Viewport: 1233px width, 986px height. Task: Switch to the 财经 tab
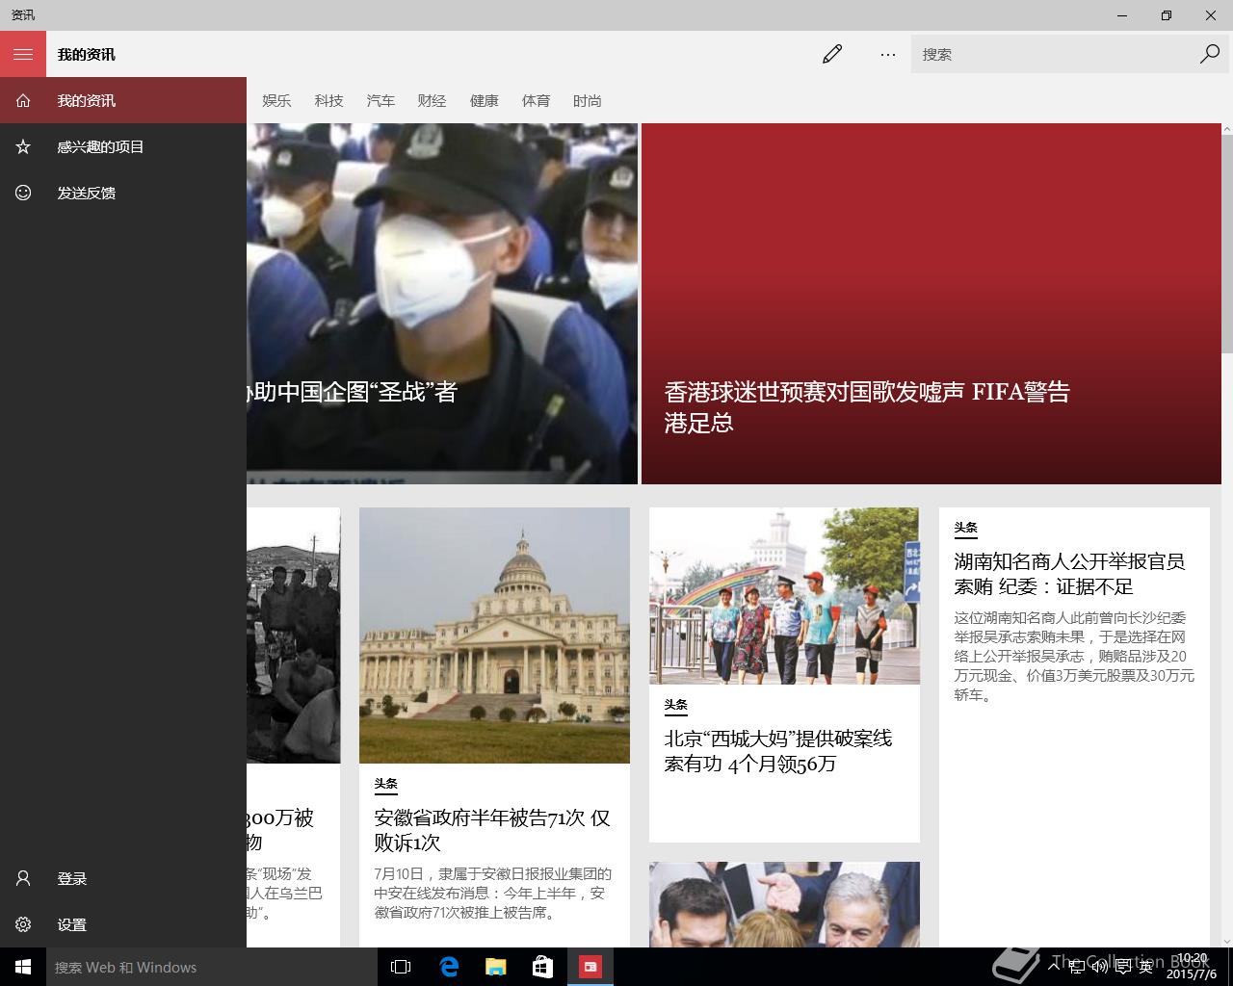click(432, 100)
